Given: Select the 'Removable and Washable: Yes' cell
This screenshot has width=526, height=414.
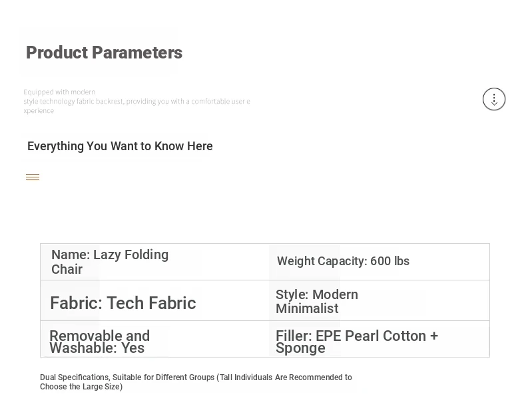Looking at the screenshot, I should tap(154, 339).
